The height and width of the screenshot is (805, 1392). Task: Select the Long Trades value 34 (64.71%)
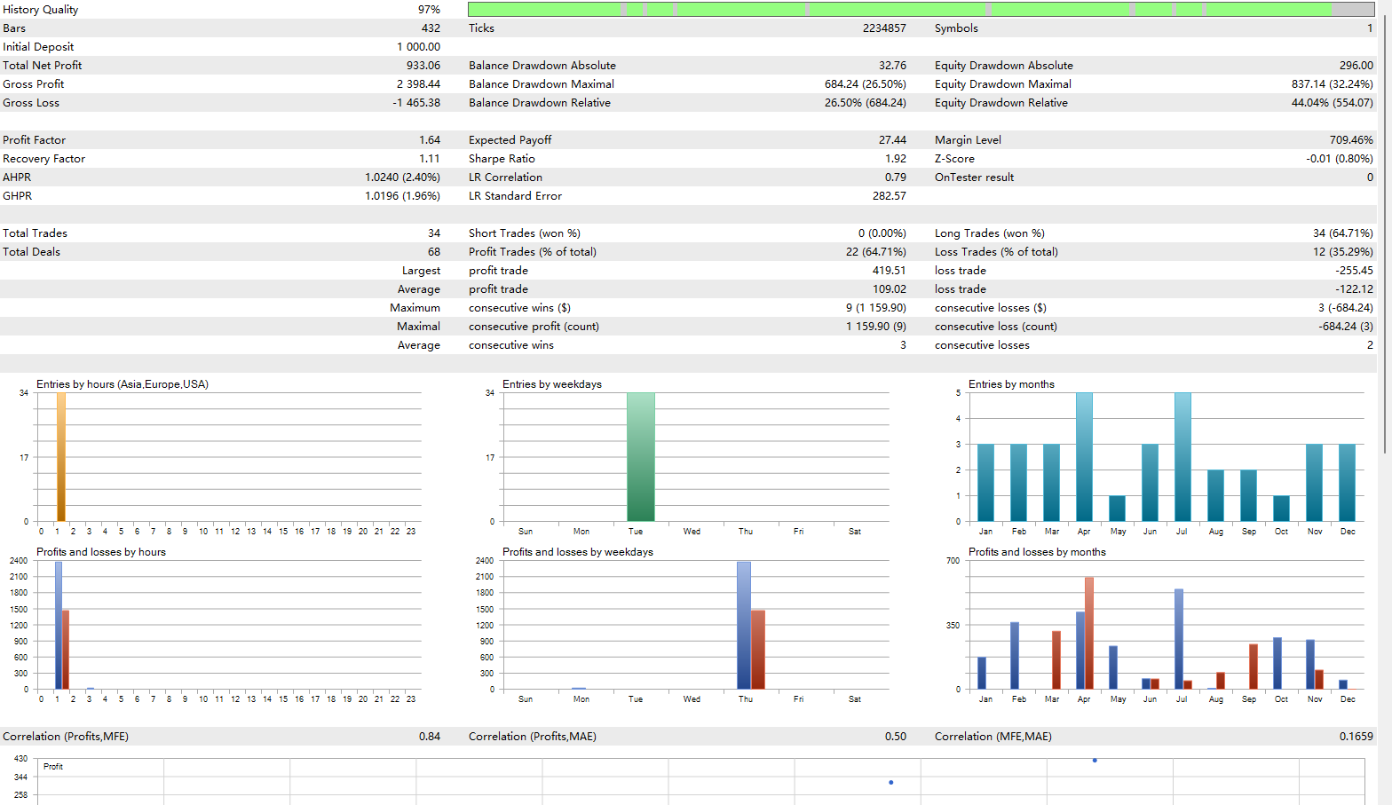pos(1343,233)
